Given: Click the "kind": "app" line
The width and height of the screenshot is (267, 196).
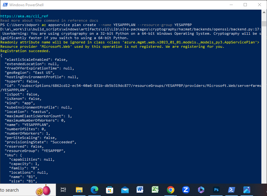Looking at the screenshot, I should pos(20,103).
